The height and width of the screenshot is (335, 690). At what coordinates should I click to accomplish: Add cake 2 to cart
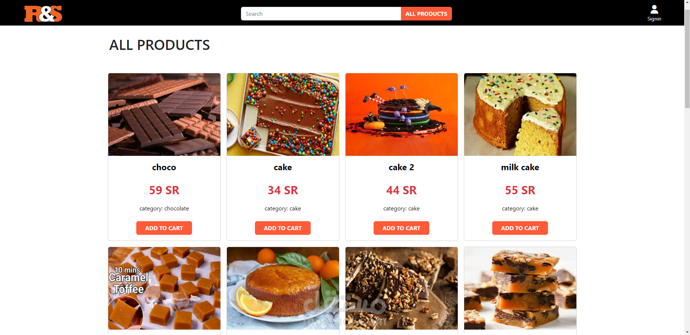pos(401,228)
